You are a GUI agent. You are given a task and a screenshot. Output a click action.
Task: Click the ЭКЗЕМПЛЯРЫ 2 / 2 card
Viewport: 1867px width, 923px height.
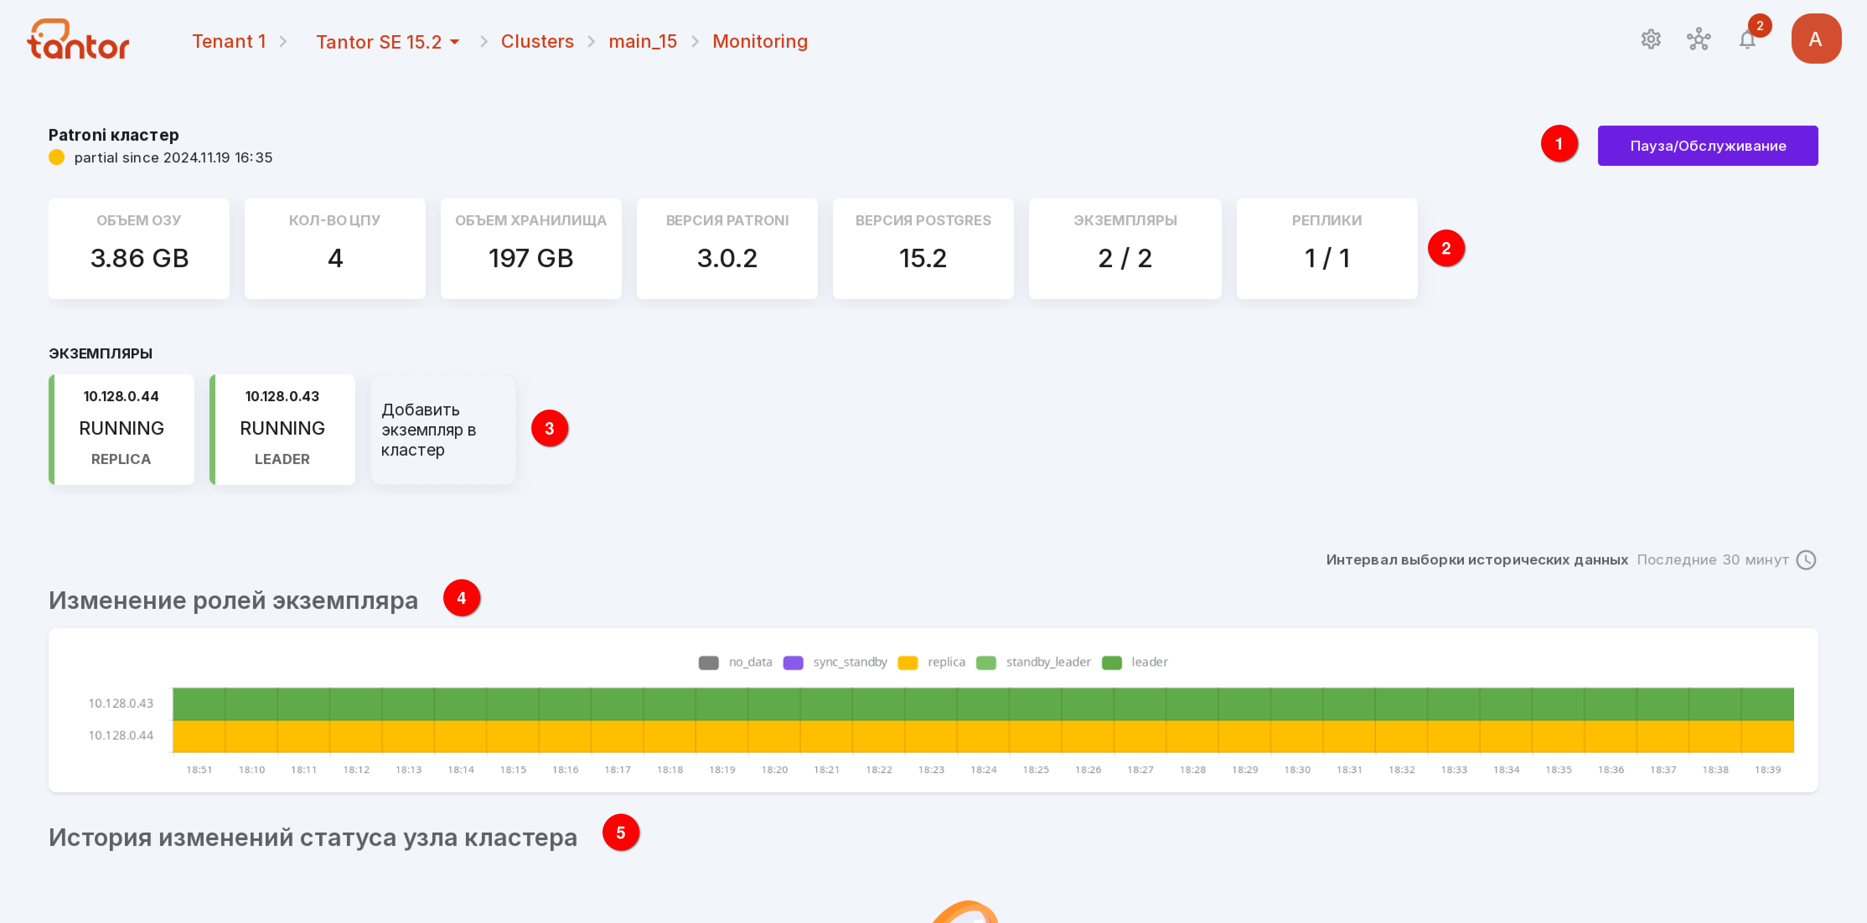(1125, 248)
